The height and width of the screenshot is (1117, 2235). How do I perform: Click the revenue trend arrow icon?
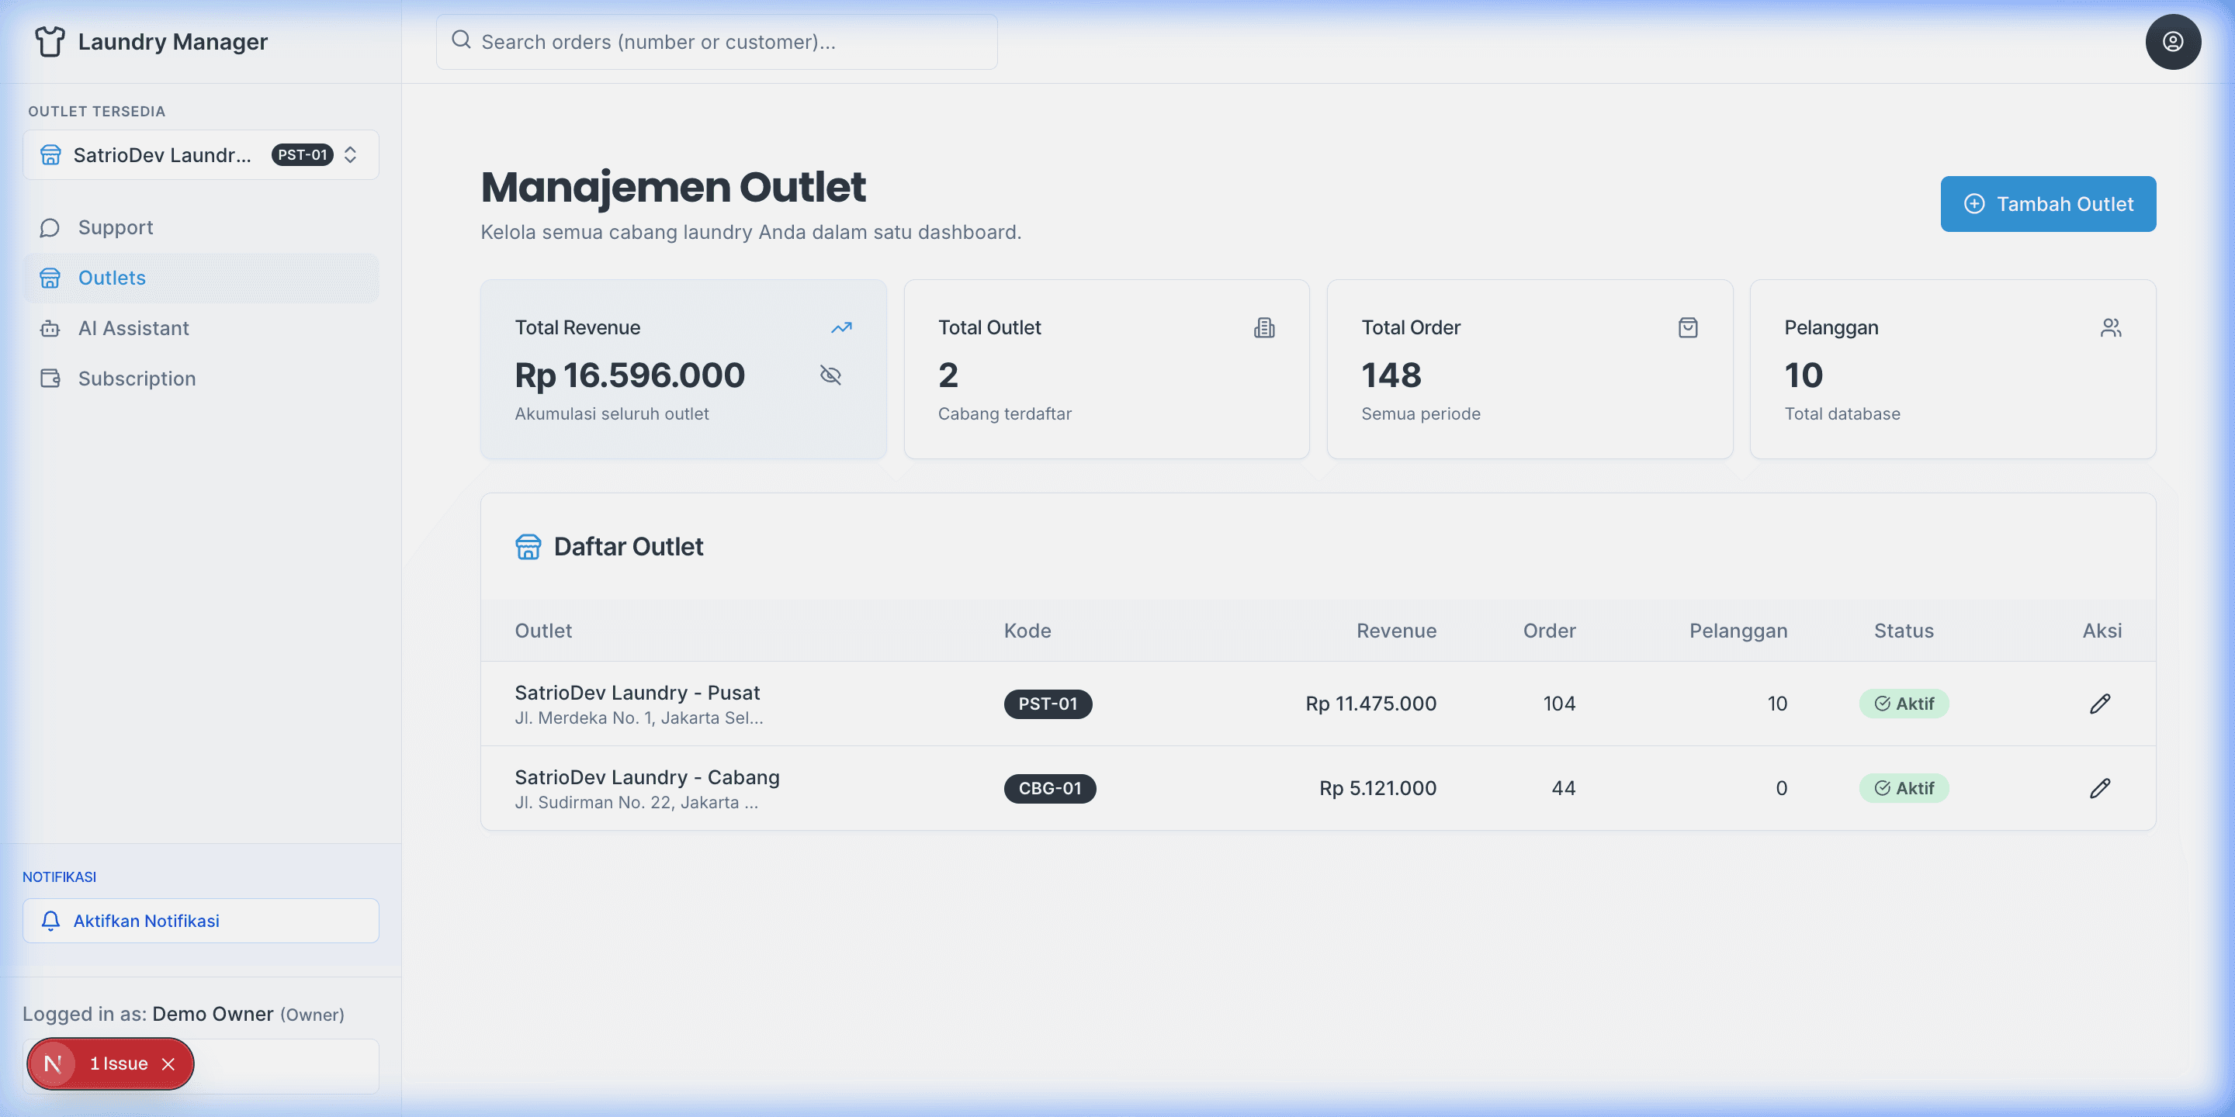(840, 328)
